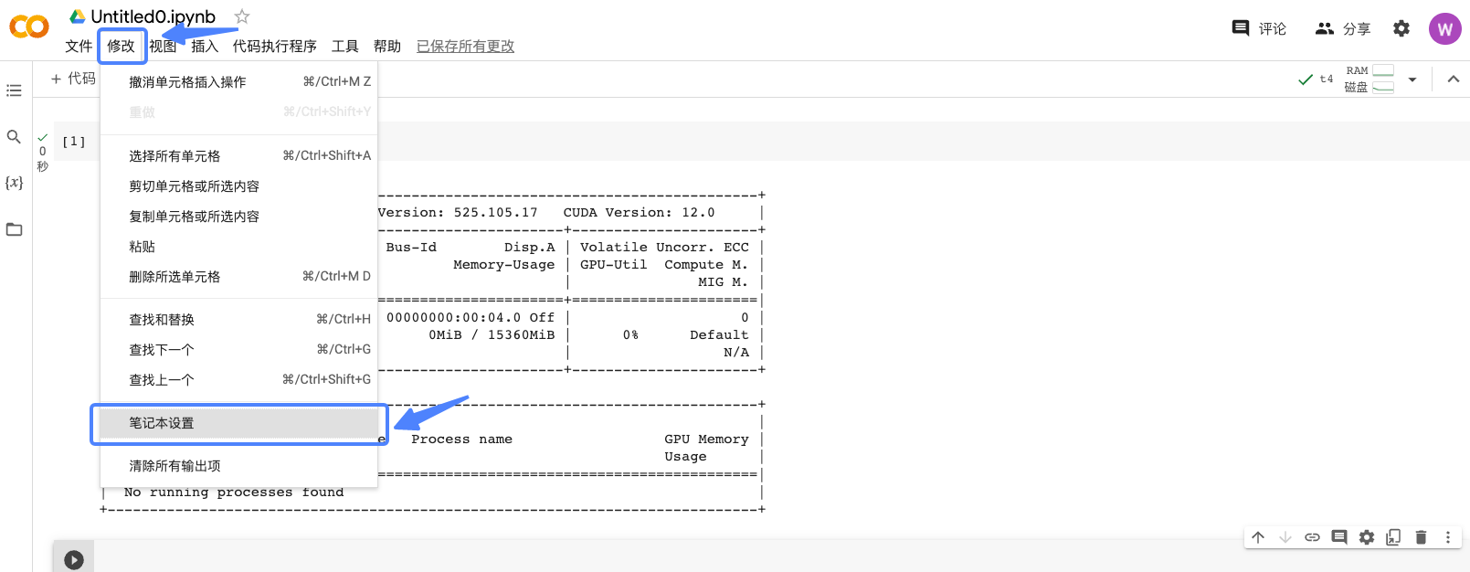
Task: Open the settings gear in top header
Action: tap(1401, 28)
